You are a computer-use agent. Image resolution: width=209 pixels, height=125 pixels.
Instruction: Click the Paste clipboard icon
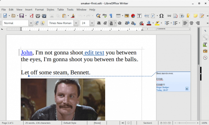[64, 16]
